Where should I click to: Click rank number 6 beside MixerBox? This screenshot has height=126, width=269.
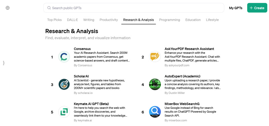tap(143, 112)
